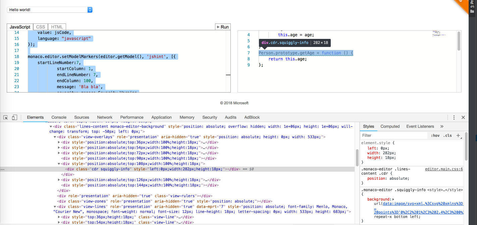477x225 pixels.
Task: Select the CSS editor tab
Action: click(x=40, y=26)
